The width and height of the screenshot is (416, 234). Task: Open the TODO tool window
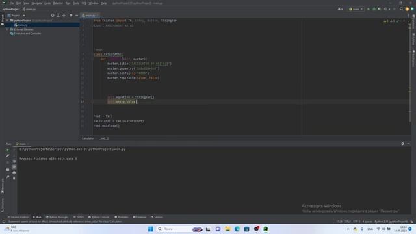(x=79, y=217)
